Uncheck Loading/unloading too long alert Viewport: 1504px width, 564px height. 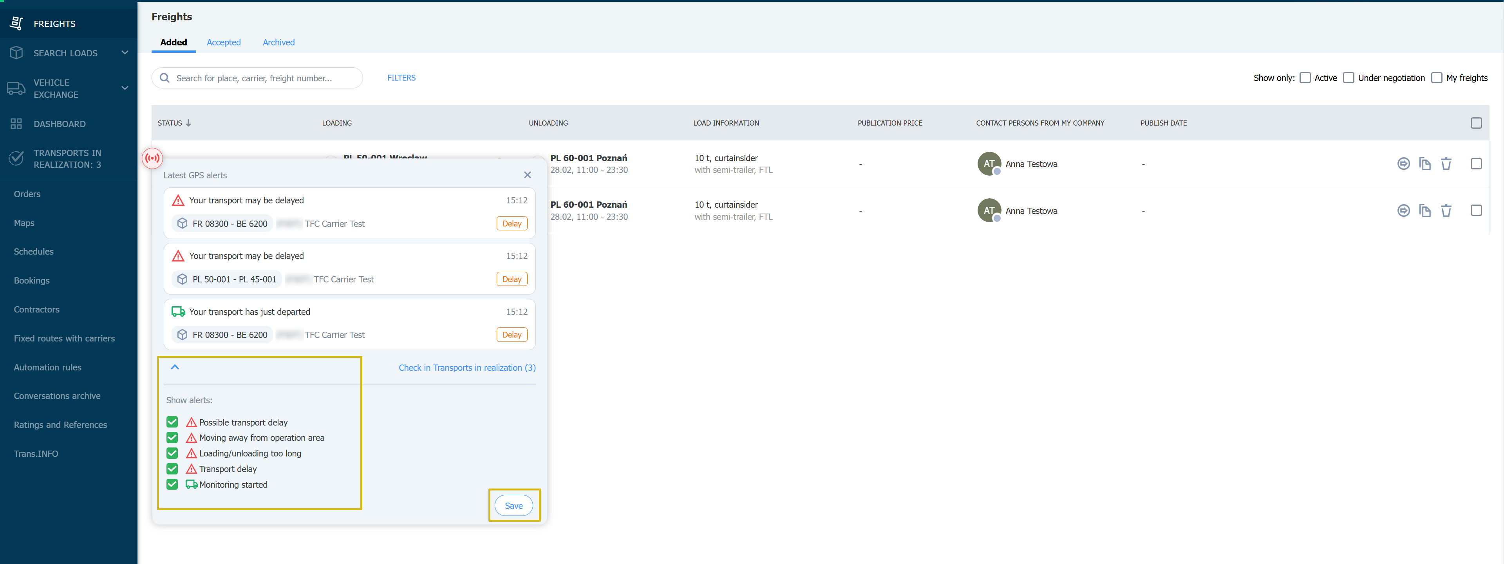[172, 453]
